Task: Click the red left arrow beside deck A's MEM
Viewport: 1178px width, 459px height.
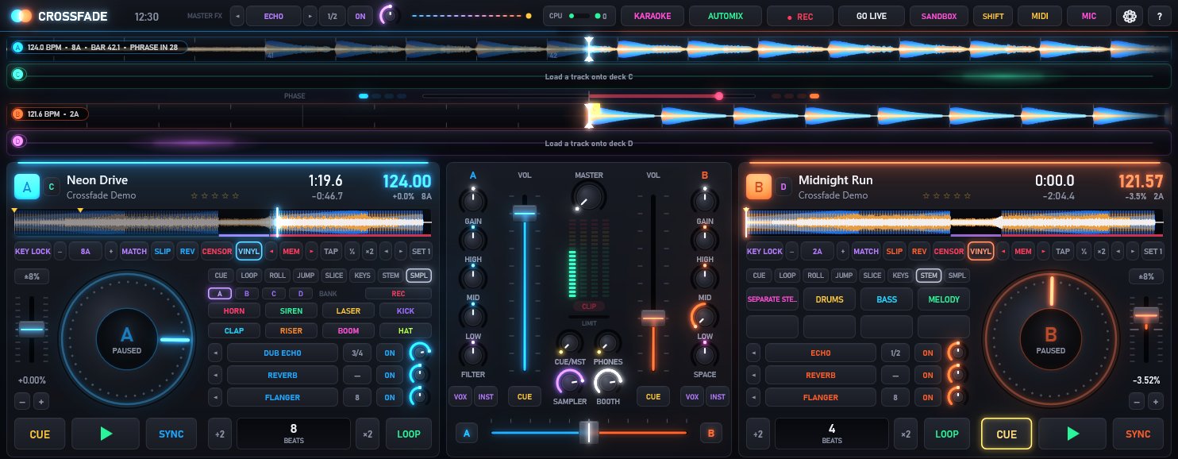Action: (x=271, y=251)
